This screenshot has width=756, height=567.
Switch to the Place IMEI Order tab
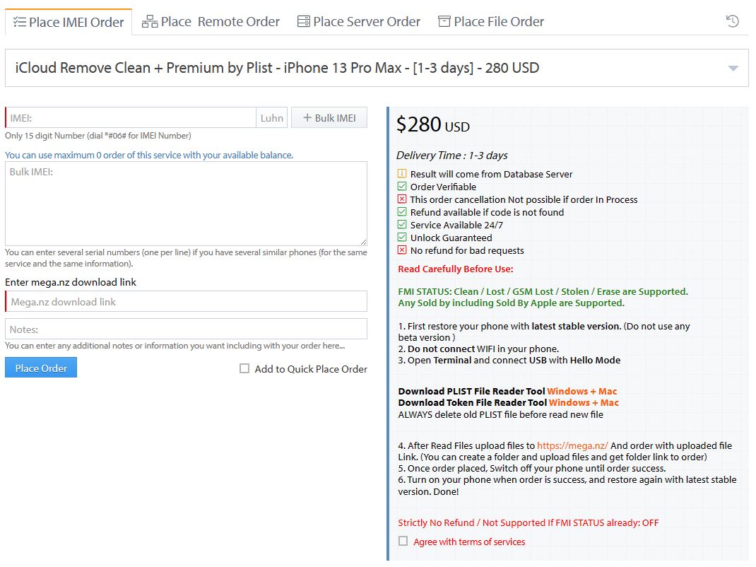click(69, 22)
